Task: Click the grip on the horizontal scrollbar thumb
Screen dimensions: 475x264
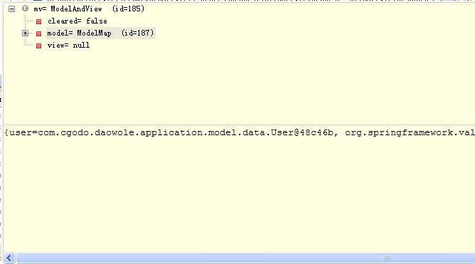Action: pyautogui.click(x=386, y=258)
